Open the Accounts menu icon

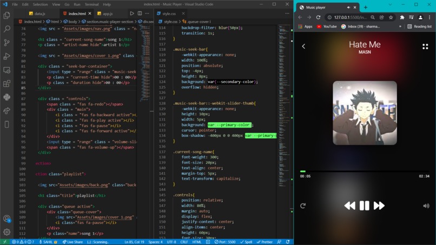(6, 218)
